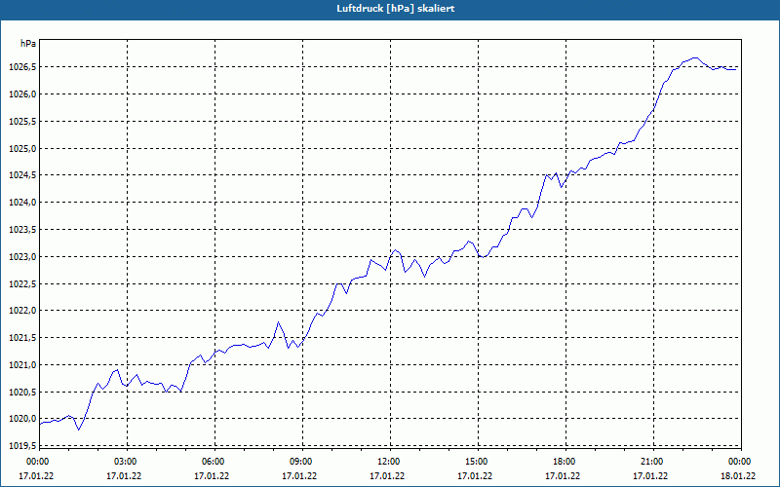
Task: Select the 17.01.22 date under 06:00
Action: click(x=212, y=476)
